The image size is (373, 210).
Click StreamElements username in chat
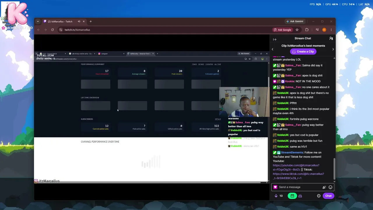292,153
